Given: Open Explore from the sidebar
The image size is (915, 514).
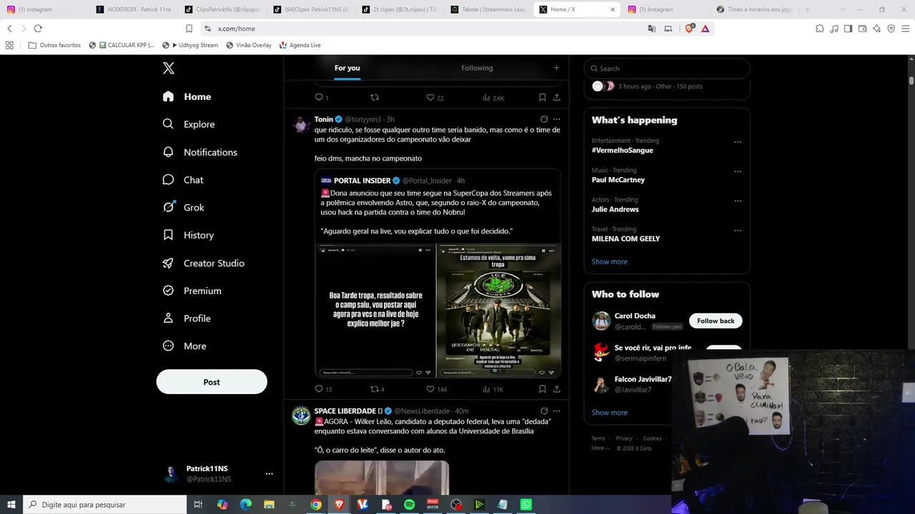Looking at the screenshot, I should point(189,124).
